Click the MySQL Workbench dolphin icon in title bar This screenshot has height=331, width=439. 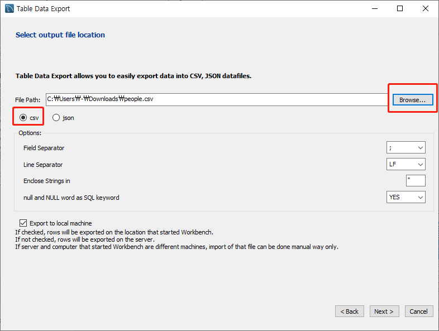[9, 8]
